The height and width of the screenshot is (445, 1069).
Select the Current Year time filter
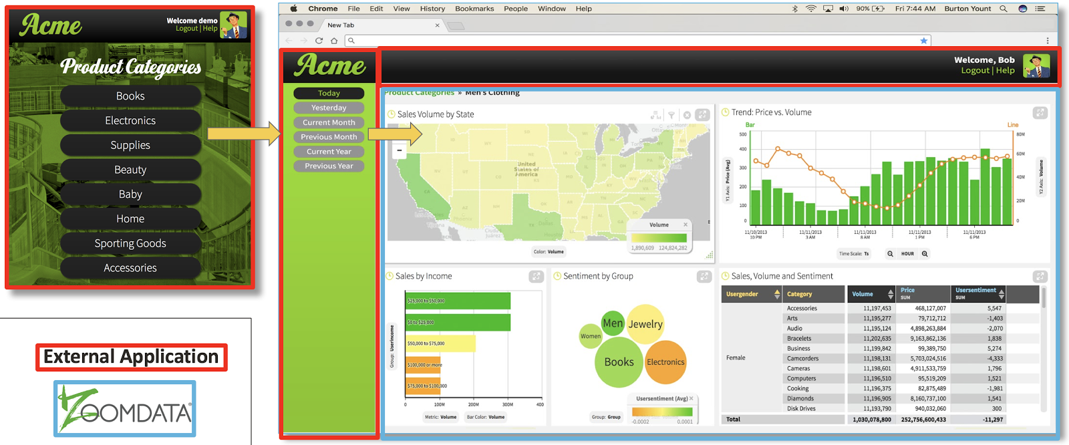pos(329,152)
